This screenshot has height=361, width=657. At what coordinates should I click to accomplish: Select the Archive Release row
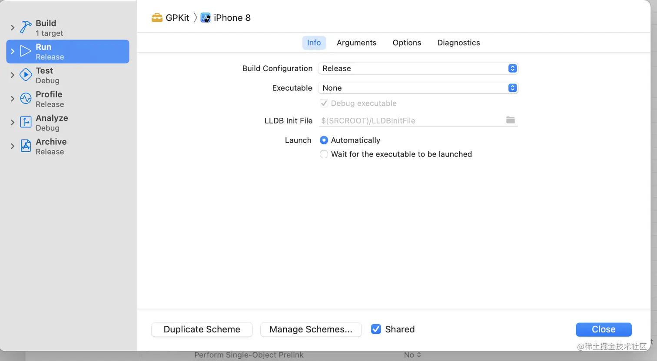pyautogui.click(x=68, y=146)
